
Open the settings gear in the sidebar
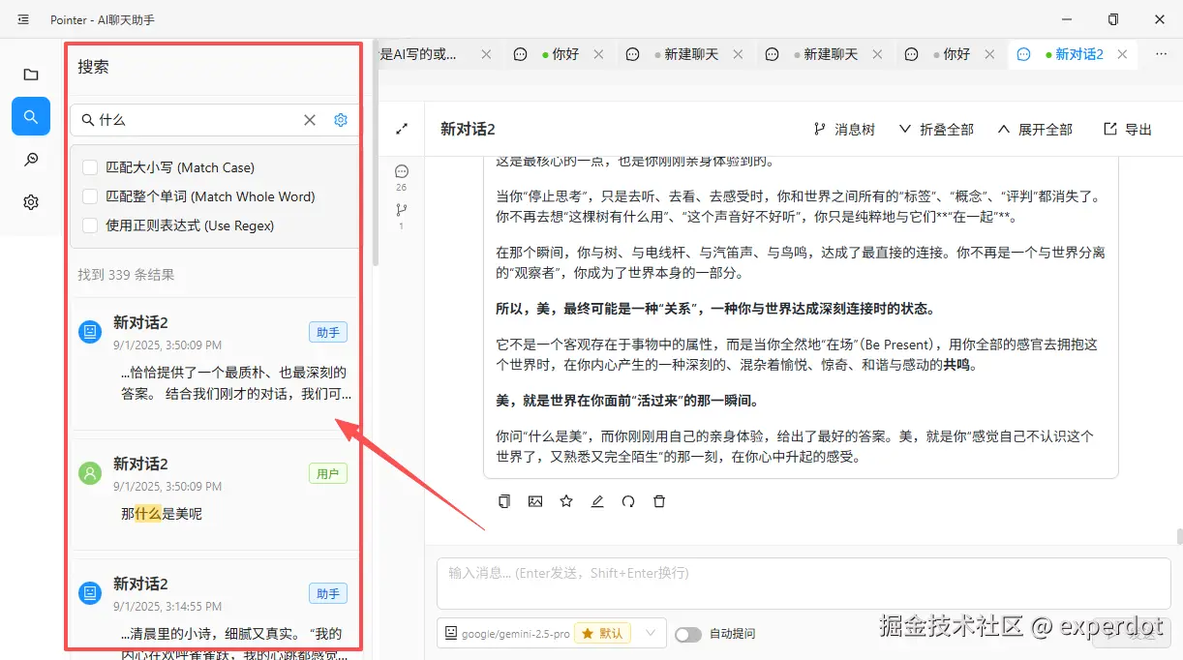pyautogui.click(x=31, y=202)
